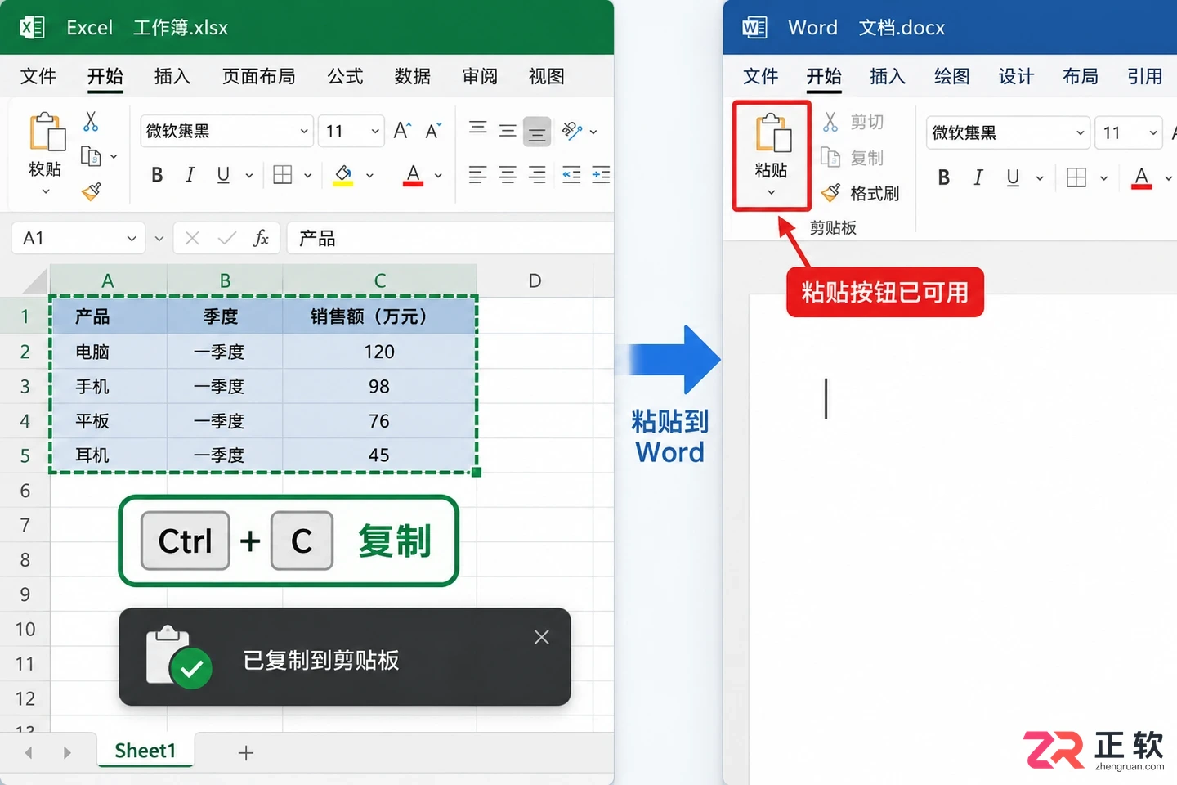Click the Excel Align Left icon

coord(478,175)
